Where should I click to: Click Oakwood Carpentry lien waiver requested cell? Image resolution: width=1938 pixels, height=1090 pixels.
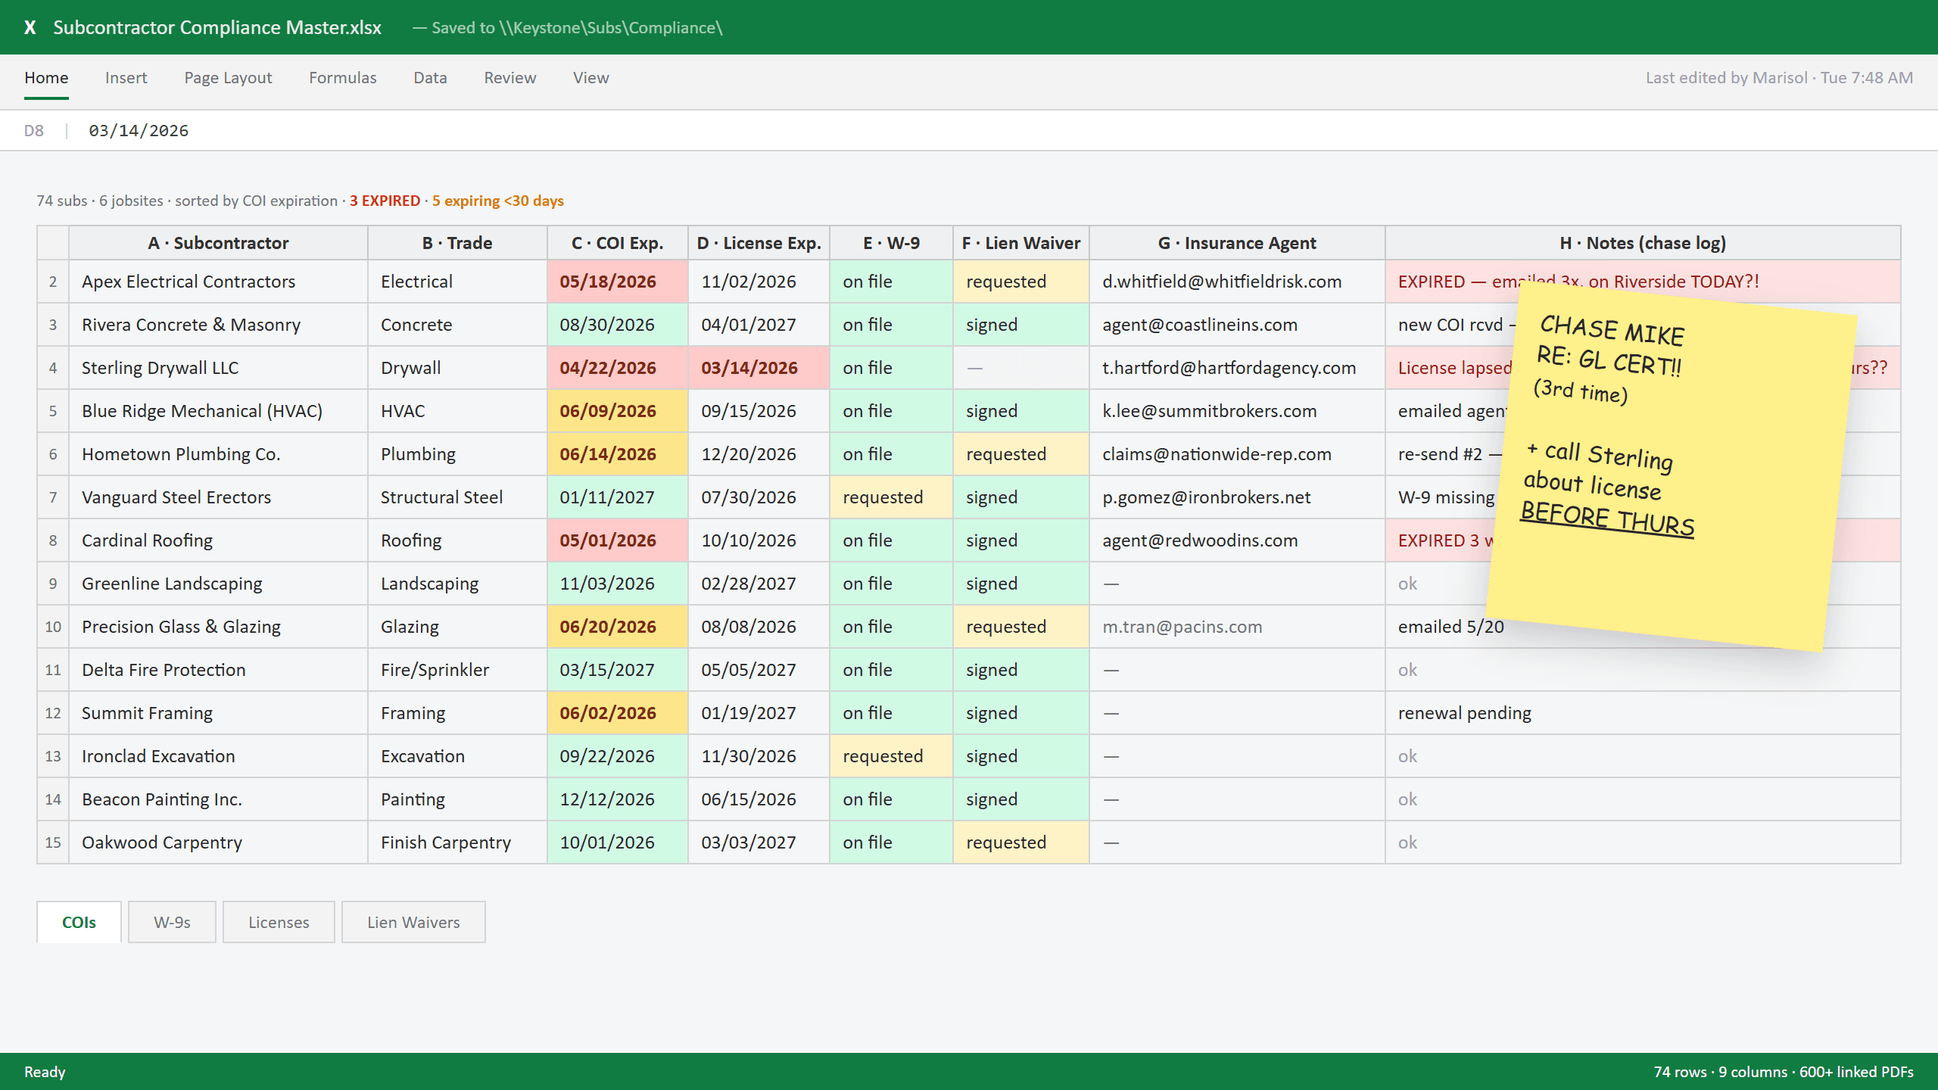[x=1020, y=842]
